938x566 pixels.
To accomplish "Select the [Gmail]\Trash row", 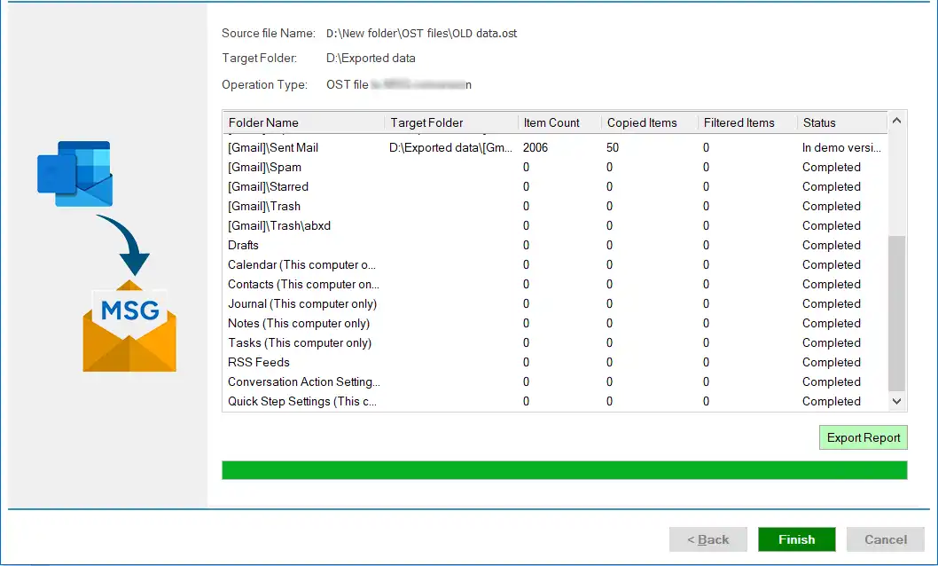I will 555,207.
